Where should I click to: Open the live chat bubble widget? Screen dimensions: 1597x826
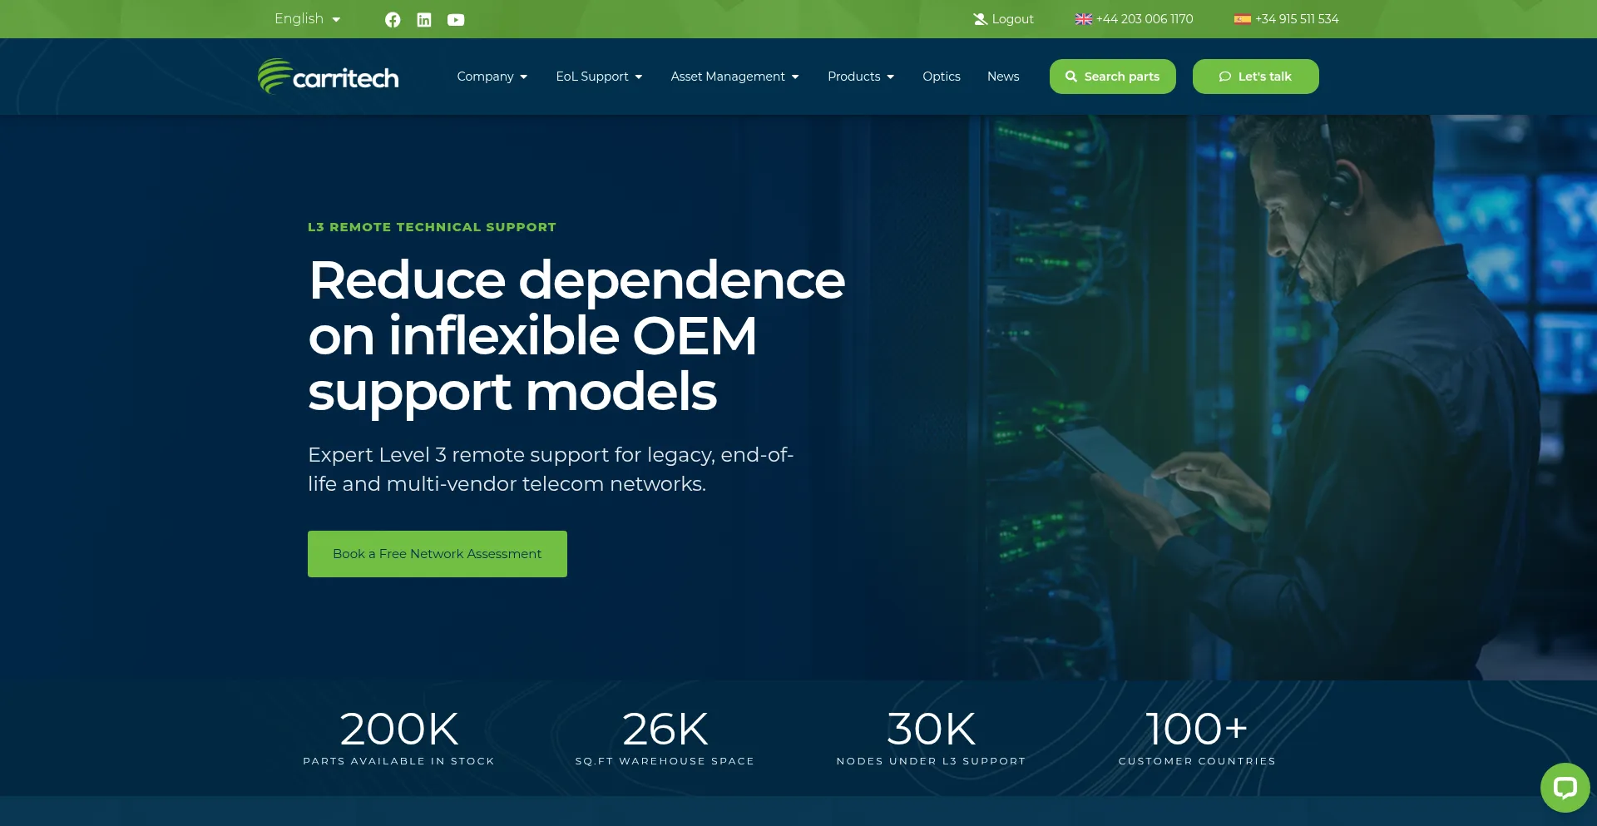[x=1565, y=787]
